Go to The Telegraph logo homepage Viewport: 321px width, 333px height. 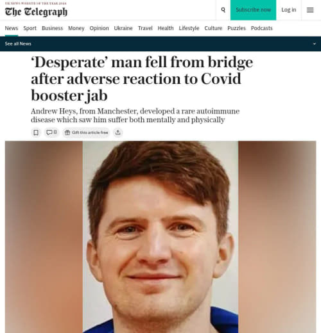[36, 12]
